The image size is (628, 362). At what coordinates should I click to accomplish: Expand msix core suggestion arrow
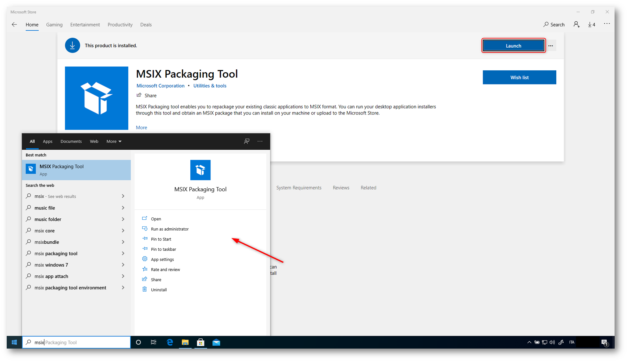(123, 230)
